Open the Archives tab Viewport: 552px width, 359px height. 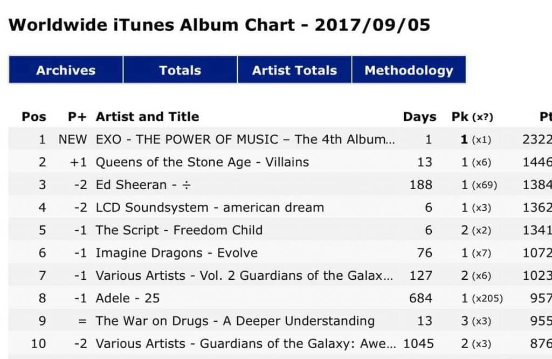coord(65,71)
